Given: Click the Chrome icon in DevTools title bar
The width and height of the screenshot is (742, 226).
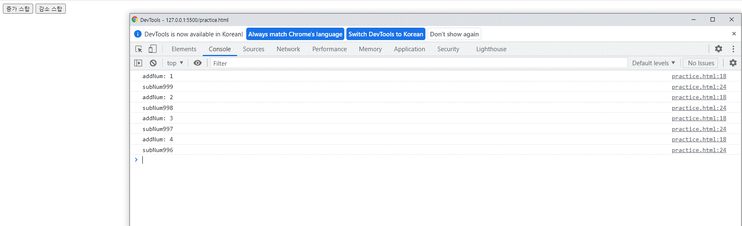Looking at the screenshot, I should click(x=134, y=19).
